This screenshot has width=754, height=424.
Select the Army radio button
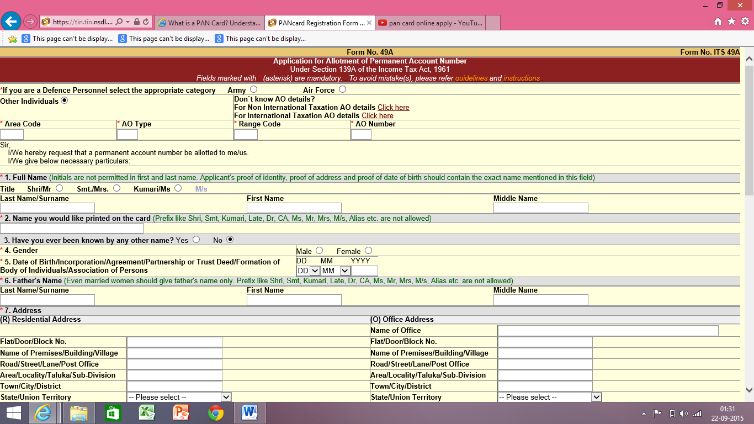(x=253, y=89)
